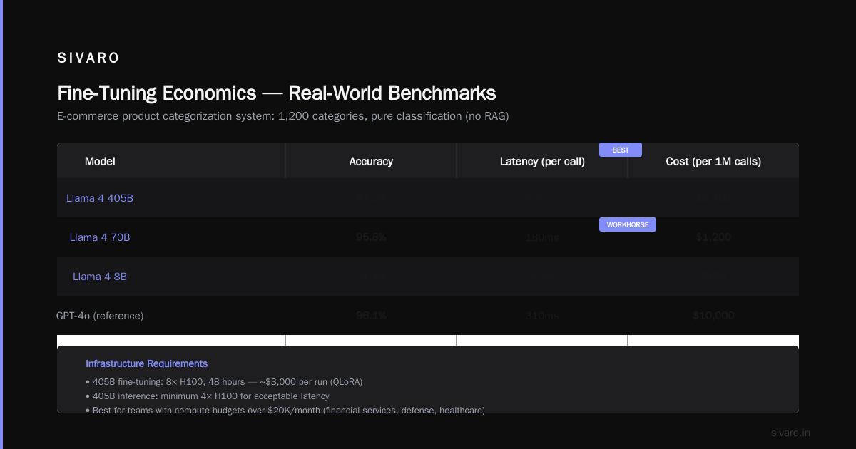
Task: Click the 310ms latency value
Action: coord(542,316)
